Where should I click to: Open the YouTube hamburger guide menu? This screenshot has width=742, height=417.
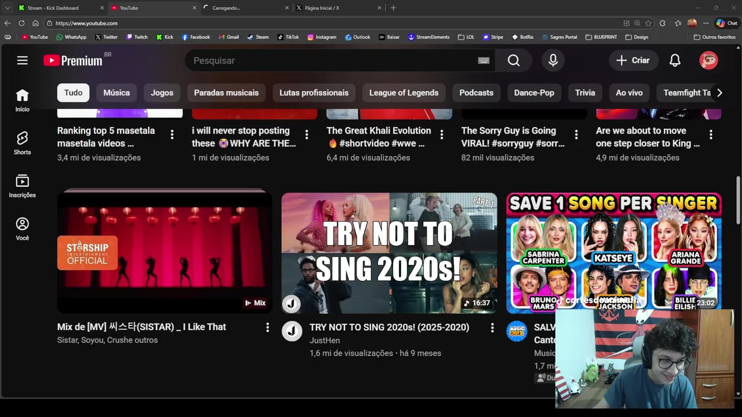click(x=22, y=60)
